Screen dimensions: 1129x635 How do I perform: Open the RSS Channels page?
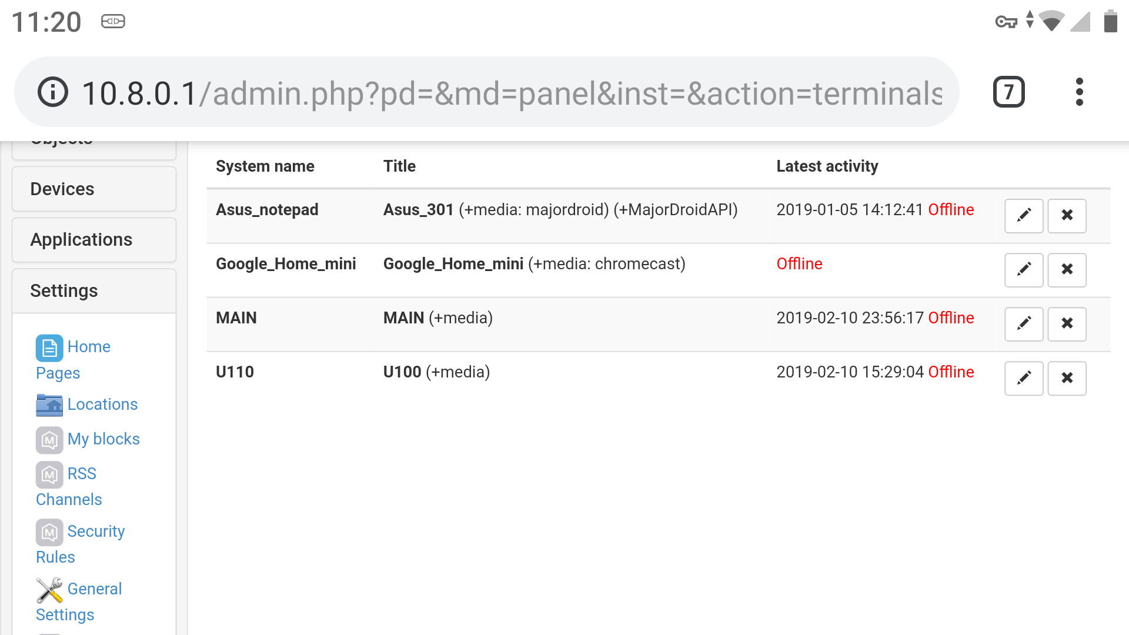coord(82,474)
